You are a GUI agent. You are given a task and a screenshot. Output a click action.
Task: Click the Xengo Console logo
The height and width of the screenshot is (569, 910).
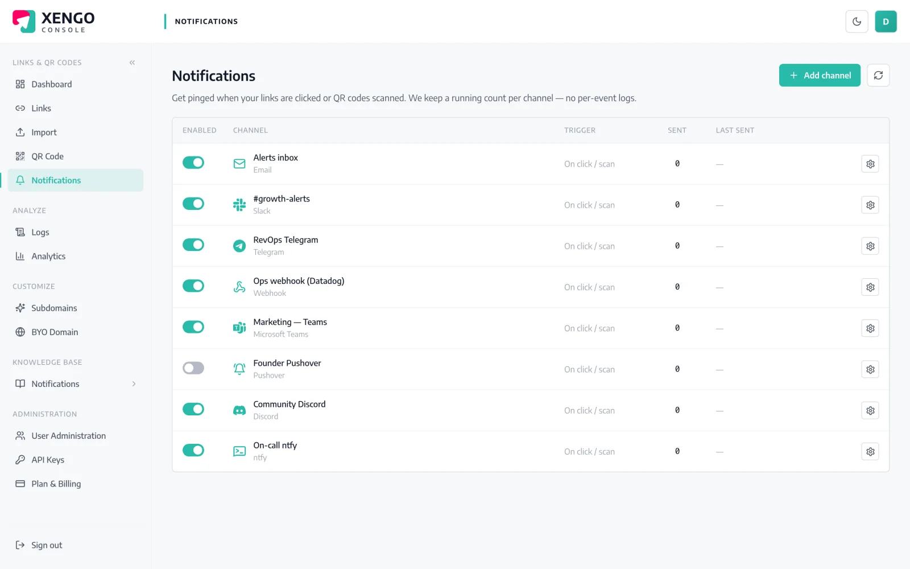(53, 22)
